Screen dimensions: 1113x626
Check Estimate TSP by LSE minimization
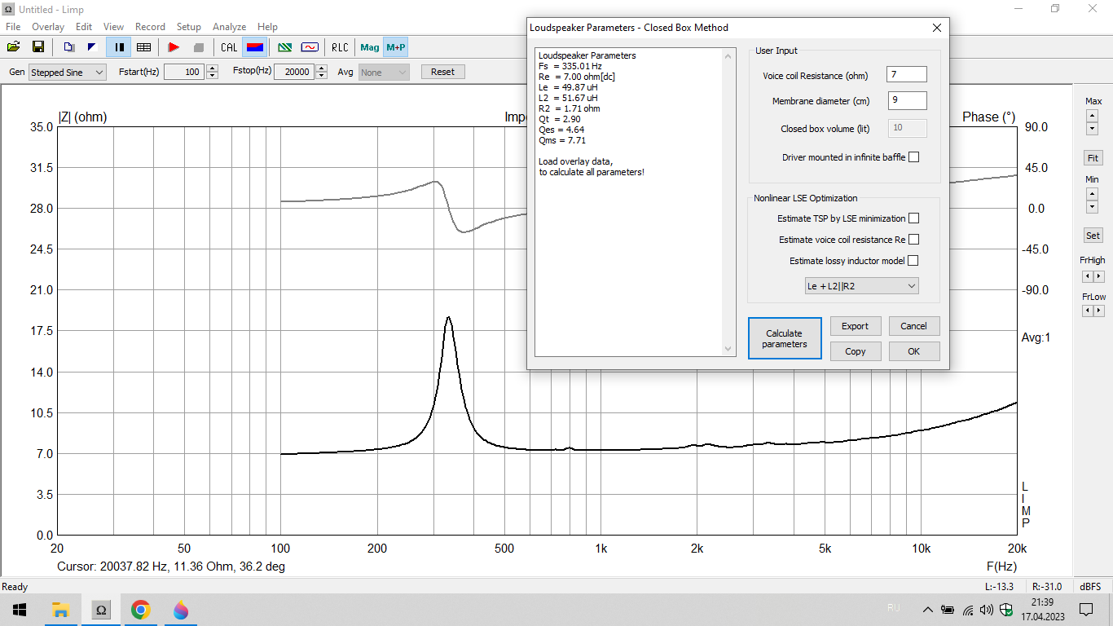[913, 218]
